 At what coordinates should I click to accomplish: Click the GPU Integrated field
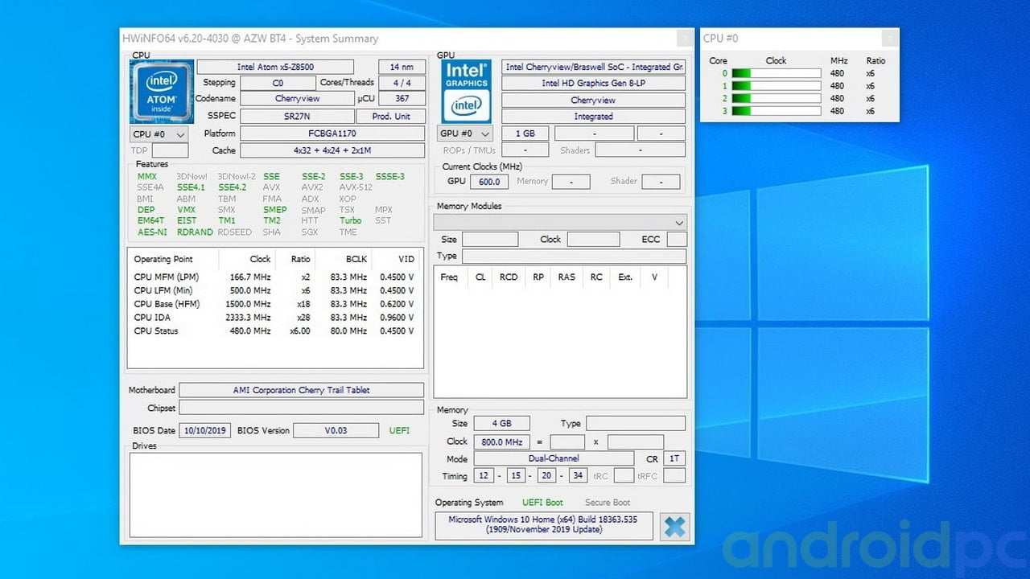(593, 117)
